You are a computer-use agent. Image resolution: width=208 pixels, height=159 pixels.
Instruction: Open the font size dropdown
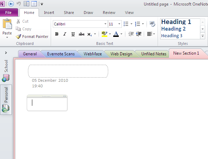tap(119, 24)
